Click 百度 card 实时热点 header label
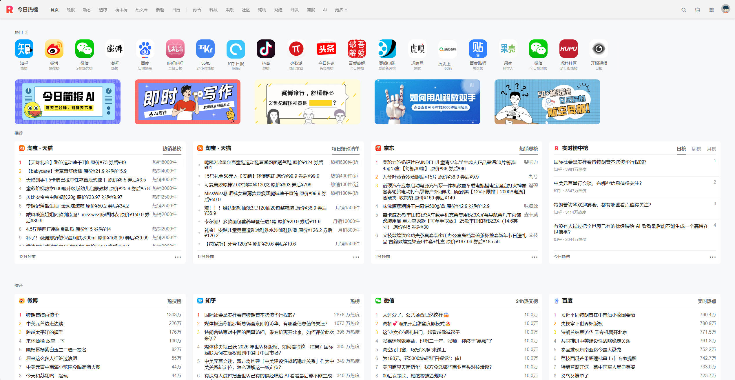Viewport: 735px width, 380px height. point(707,301)
